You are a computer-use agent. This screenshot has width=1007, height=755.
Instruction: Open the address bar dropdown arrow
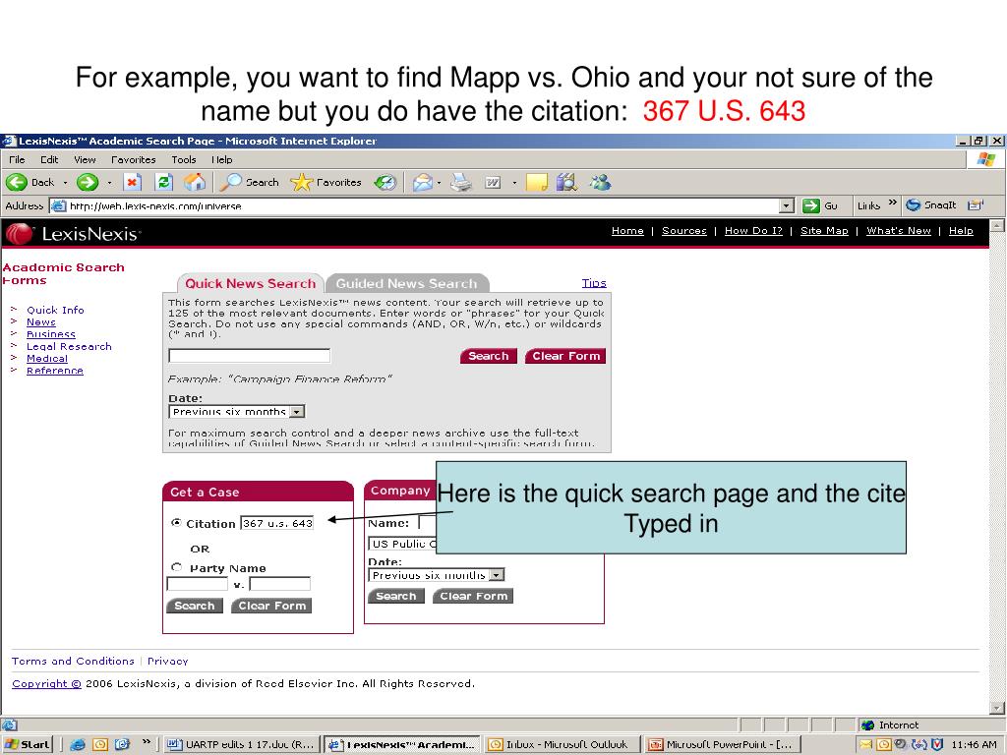click(787, 205)
